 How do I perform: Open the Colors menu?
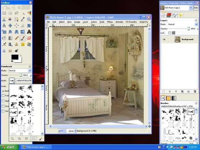[94, 22]
